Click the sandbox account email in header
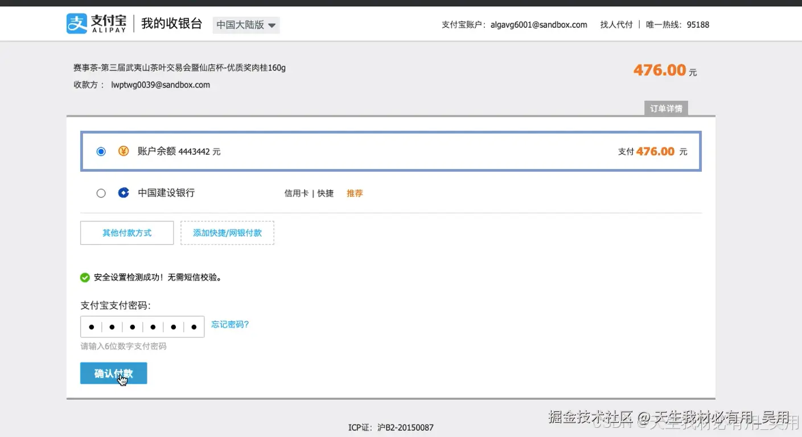 point(538,24)
